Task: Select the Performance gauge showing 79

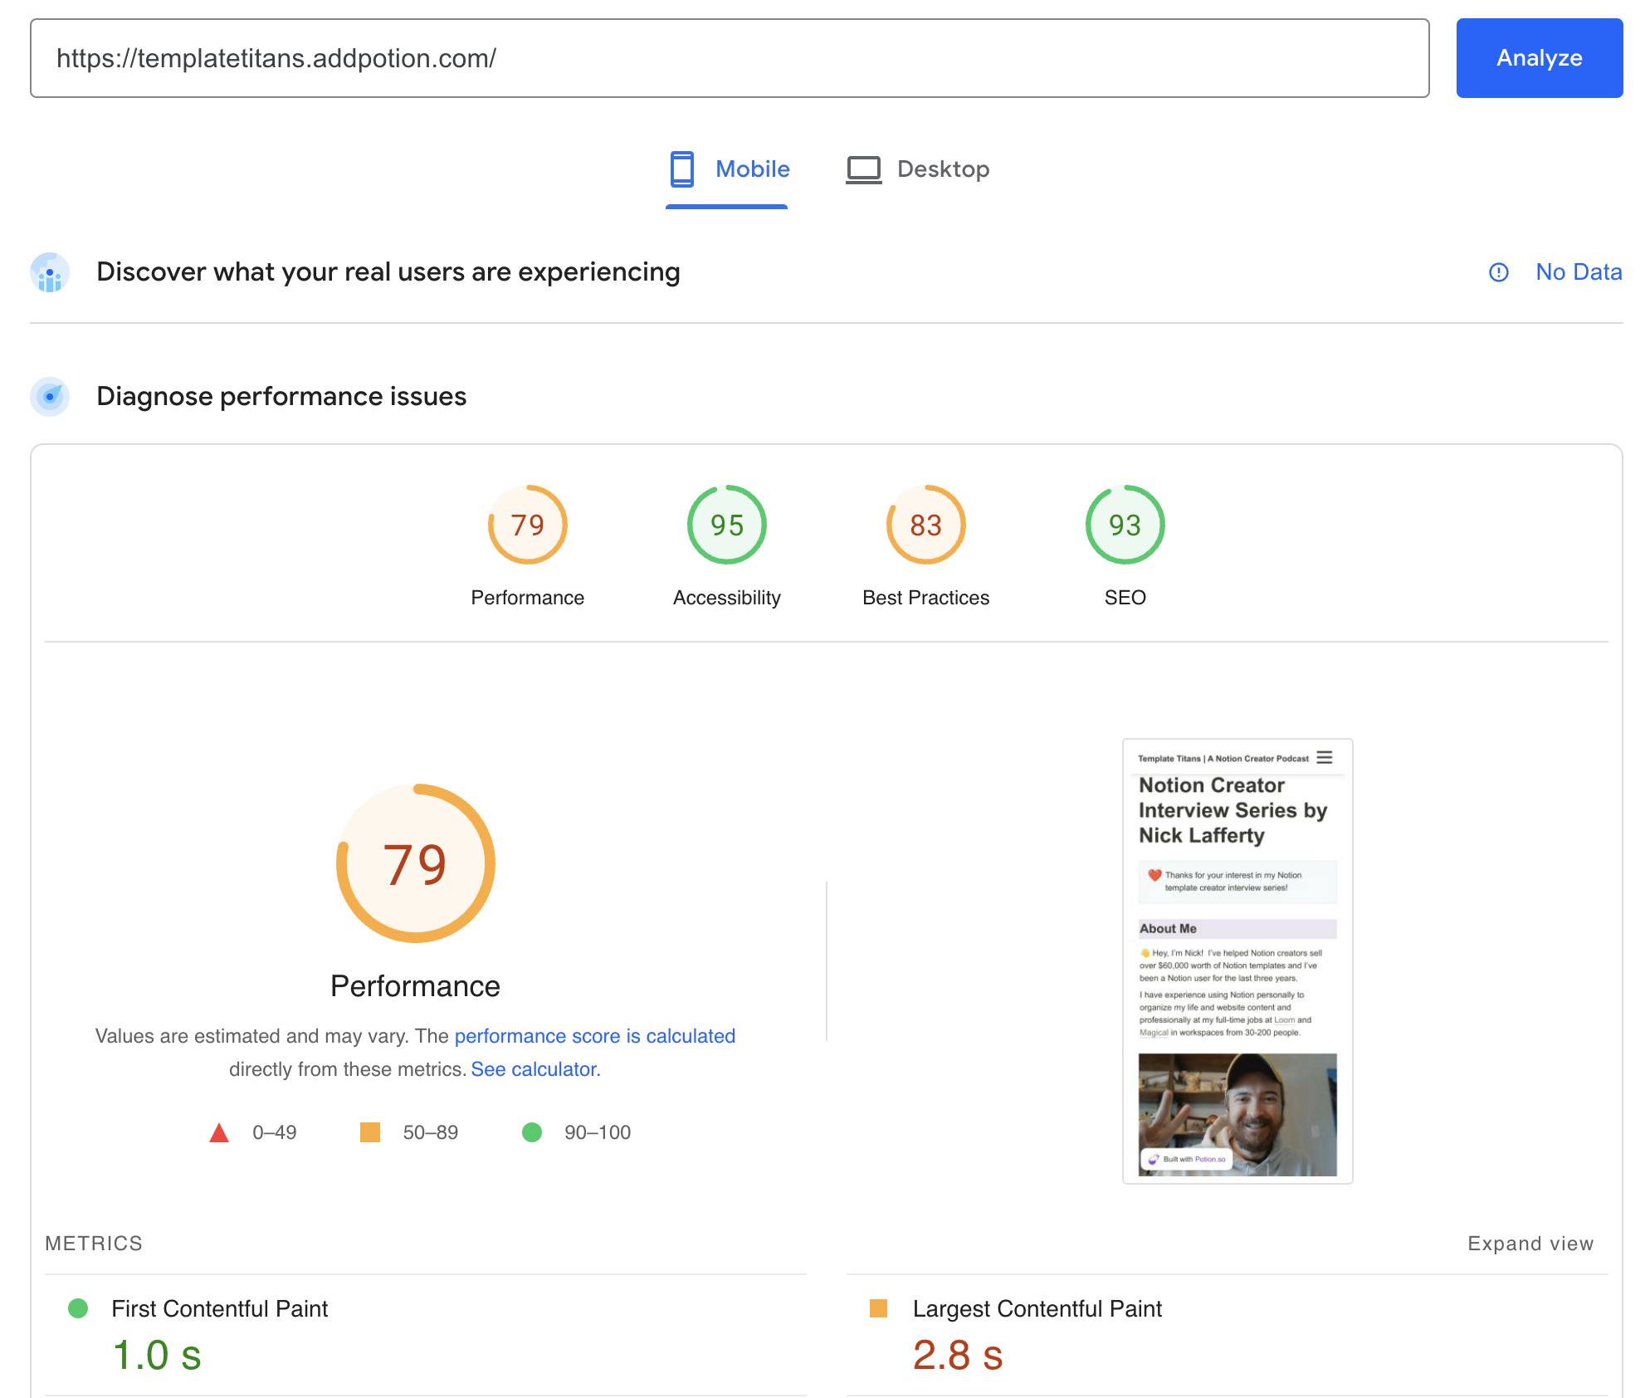Action: point(527,525)
